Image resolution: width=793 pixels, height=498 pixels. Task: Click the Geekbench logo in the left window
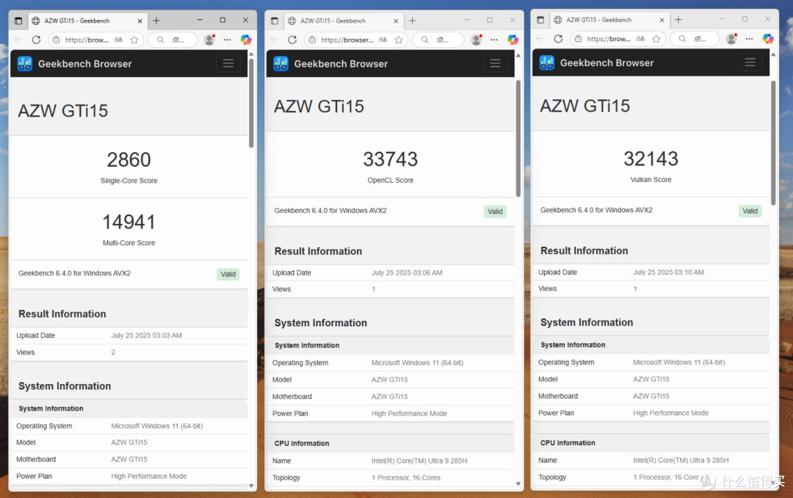tap(25, 64)
